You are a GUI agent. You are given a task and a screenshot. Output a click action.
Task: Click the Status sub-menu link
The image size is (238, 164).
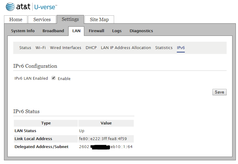click(x=25, y=48)
